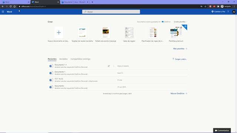This screenshot has height=133, width=237.
Task: Open Documento 1 1 file name
Action: [x=61, y=65]
